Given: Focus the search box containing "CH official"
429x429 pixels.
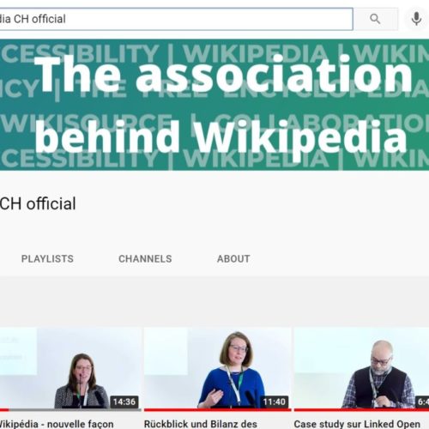Looking at the screenshot, I should pyautogui.click(x=176, y=19).
